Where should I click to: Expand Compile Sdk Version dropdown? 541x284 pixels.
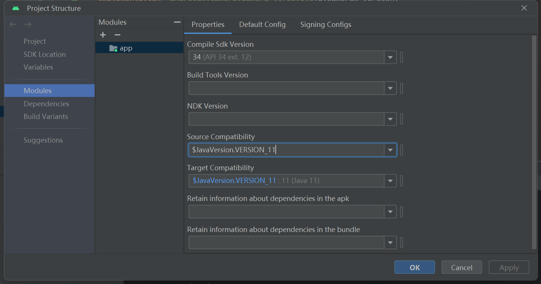pos(390,58)
